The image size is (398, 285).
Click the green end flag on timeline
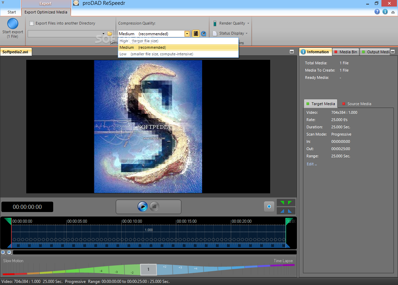point(289,221)
